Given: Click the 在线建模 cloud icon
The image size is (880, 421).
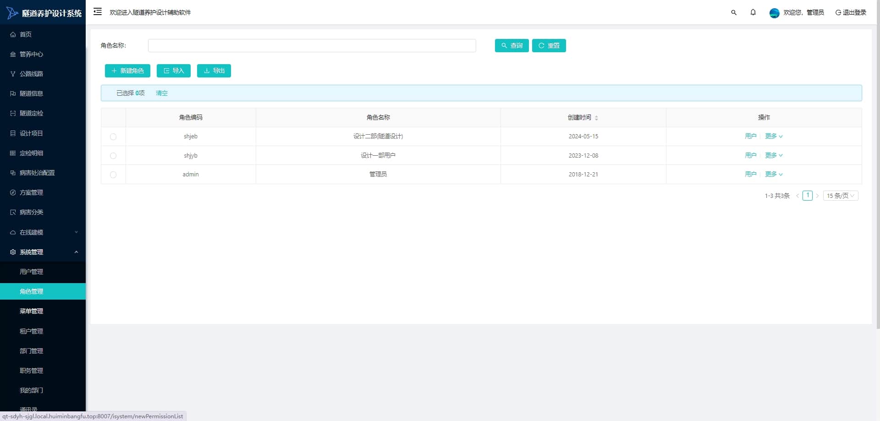Looking at the screenshot, I should [13, 232].
